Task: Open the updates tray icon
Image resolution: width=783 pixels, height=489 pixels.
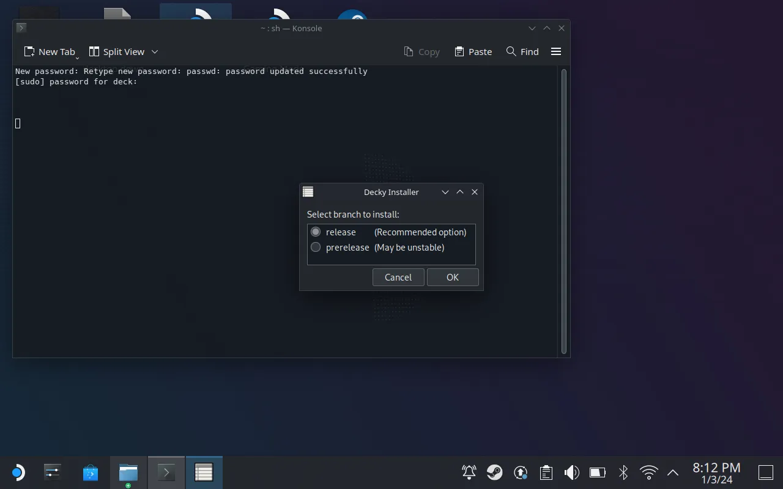Action: tap(521, 472)
